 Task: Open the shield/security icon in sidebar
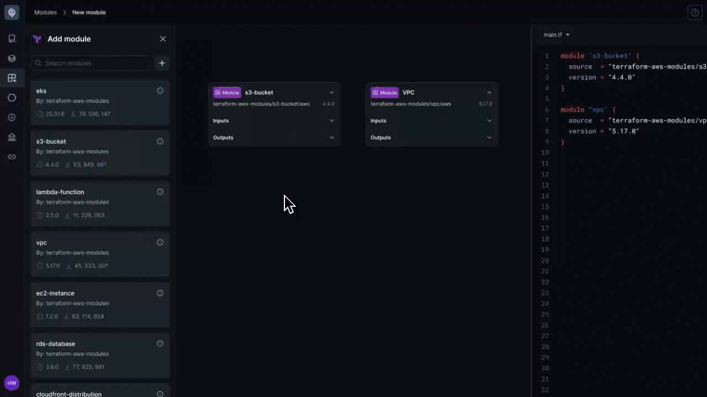click(x=12, y=117)
